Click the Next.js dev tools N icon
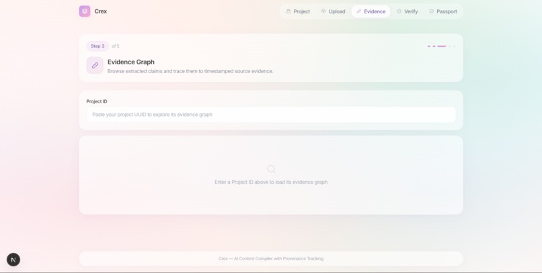542x273 pixels. click(x=13, y=260)
